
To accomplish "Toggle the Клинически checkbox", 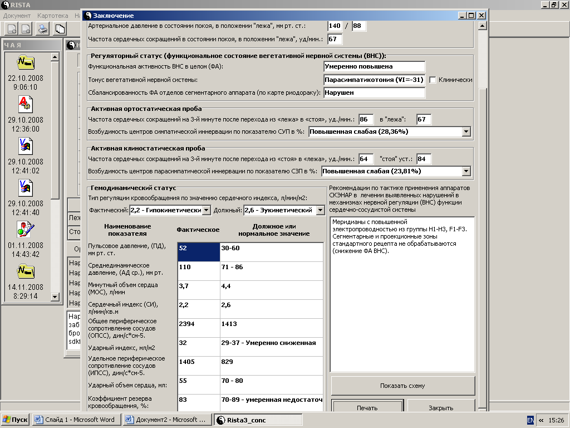I will tap(433, 80).
